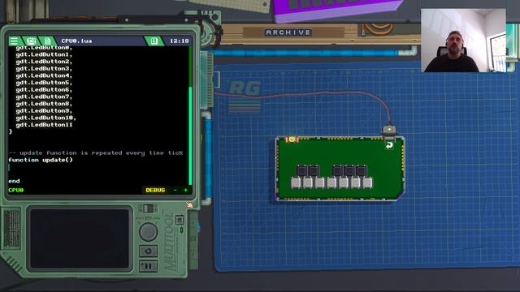Image resolution: width=520 pixels, height=292 pixels.
Task: Click the line gdt.LedButton8
Action: (x=44, y=104)
